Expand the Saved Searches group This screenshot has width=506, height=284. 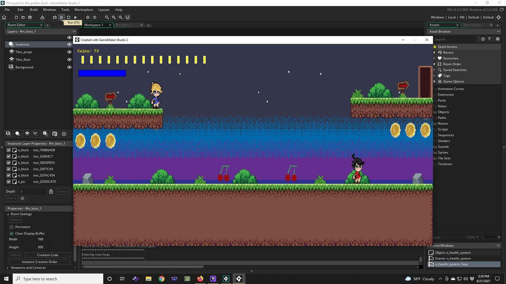434,70
